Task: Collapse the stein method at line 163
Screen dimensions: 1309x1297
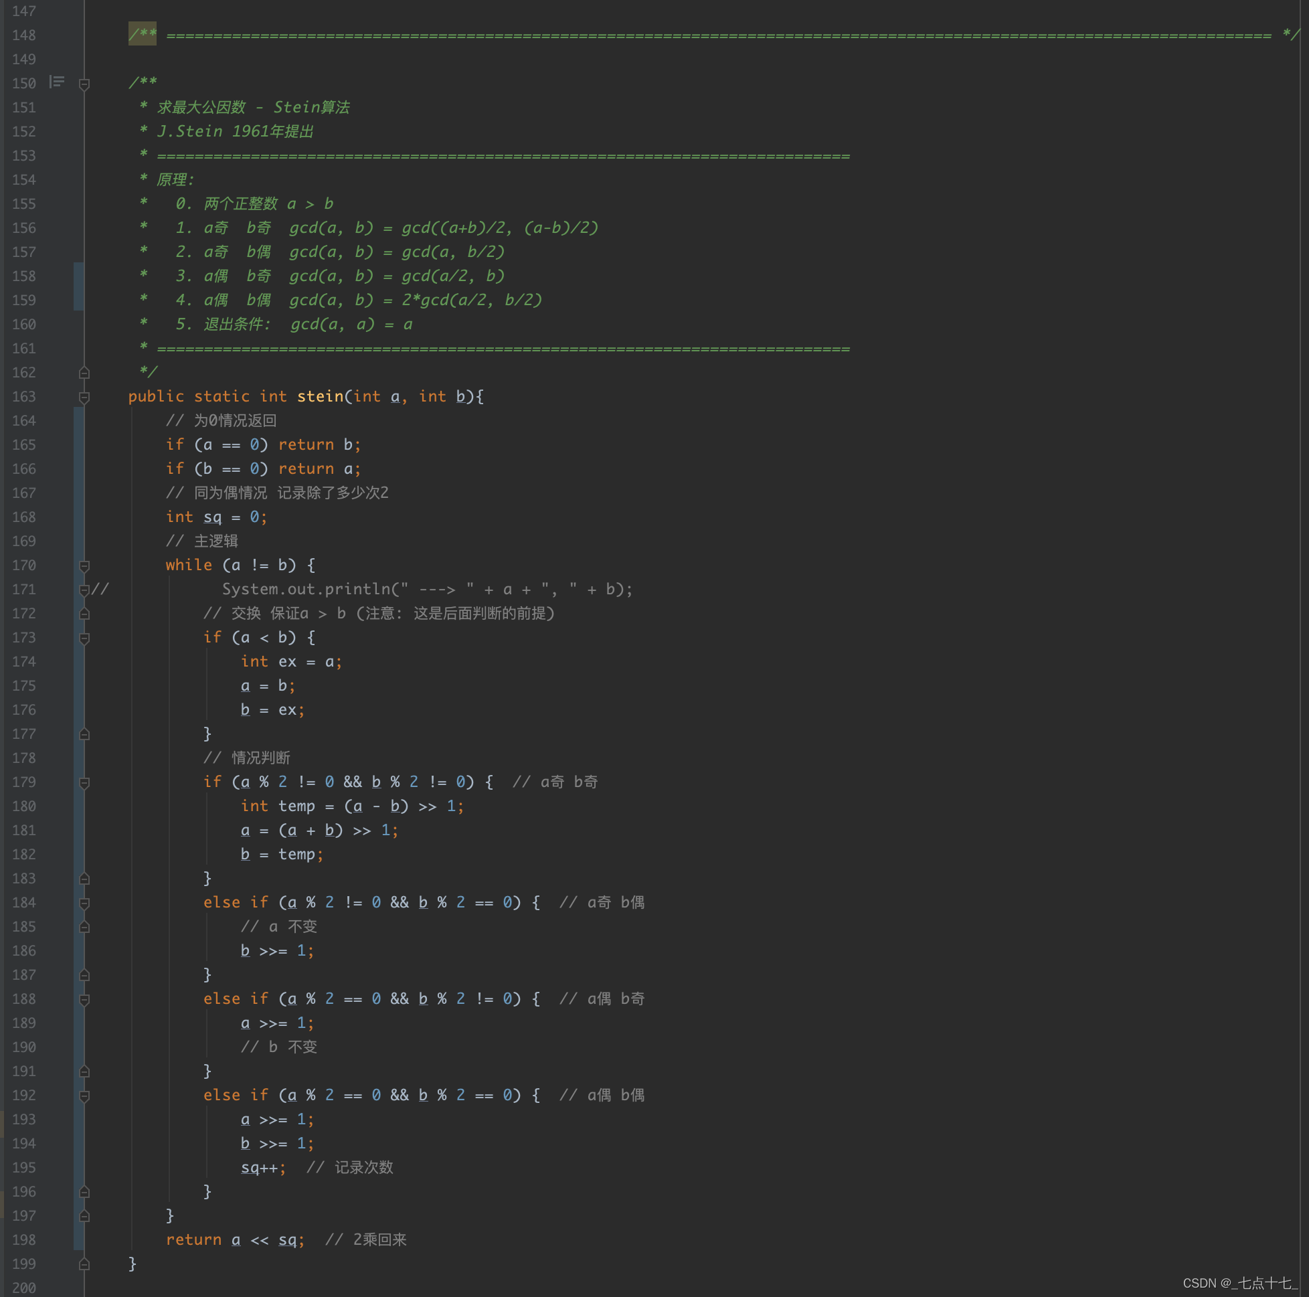Action: [85, 397]
